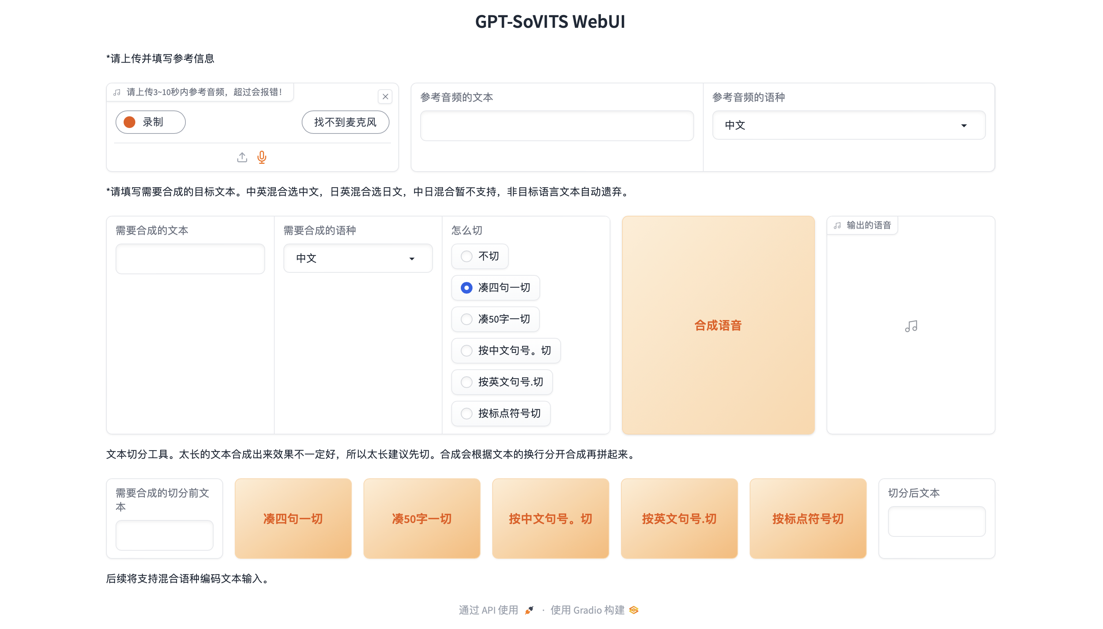
Task: Click the 找不到麦克风 button
Action: point(345,122)
